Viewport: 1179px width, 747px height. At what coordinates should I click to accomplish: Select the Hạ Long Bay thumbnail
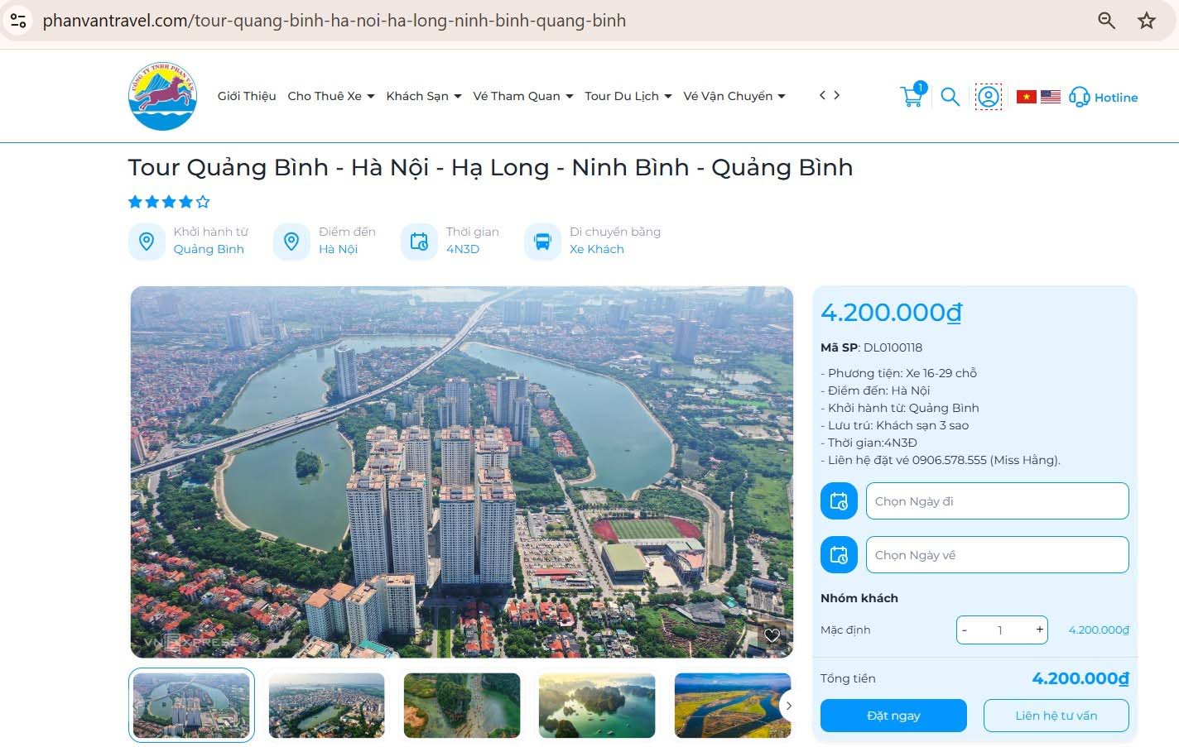coord(597,705)
